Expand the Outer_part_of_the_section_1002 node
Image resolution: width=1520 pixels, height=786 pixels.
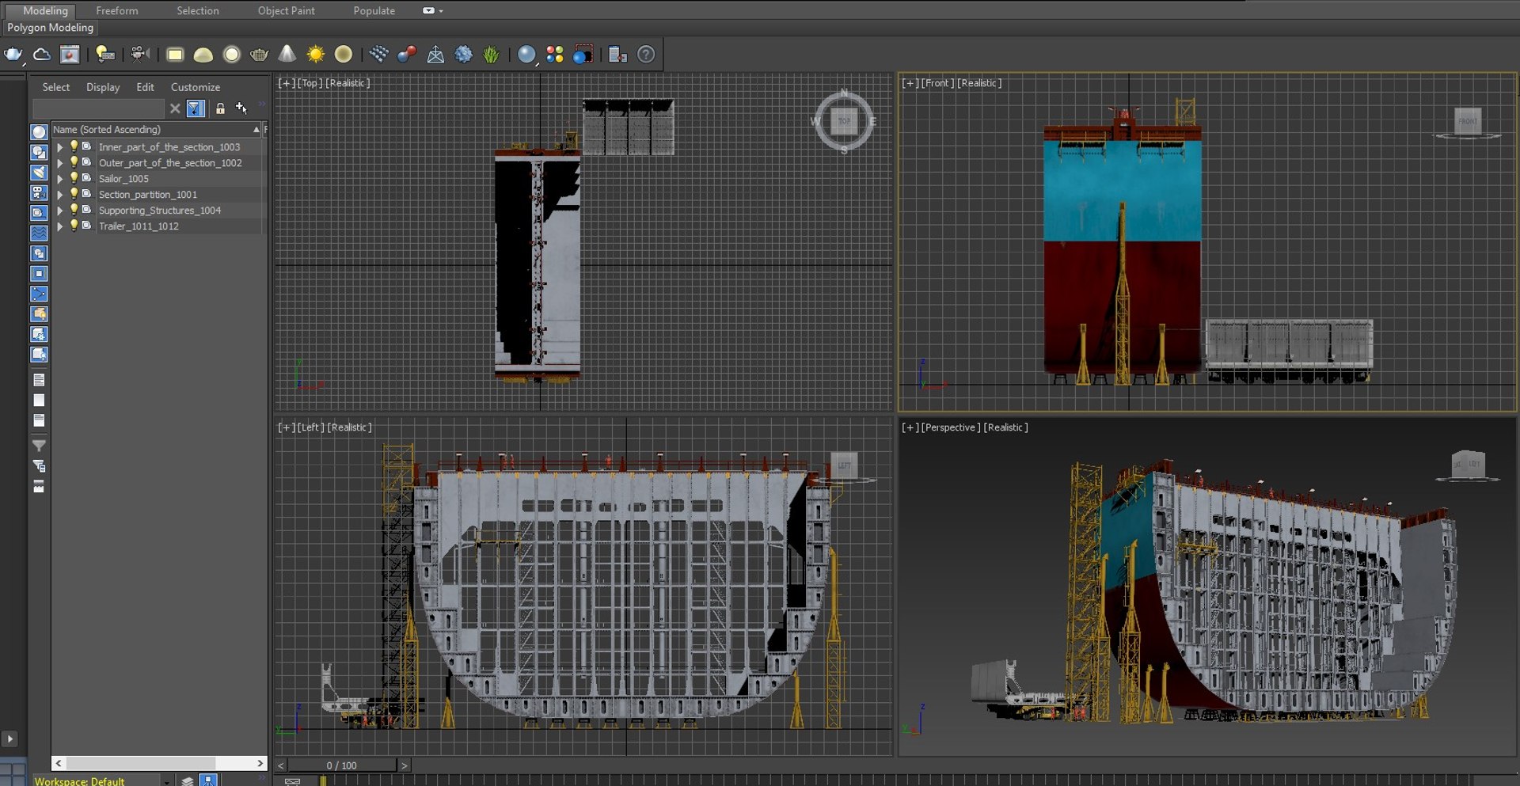click(59, 163)
